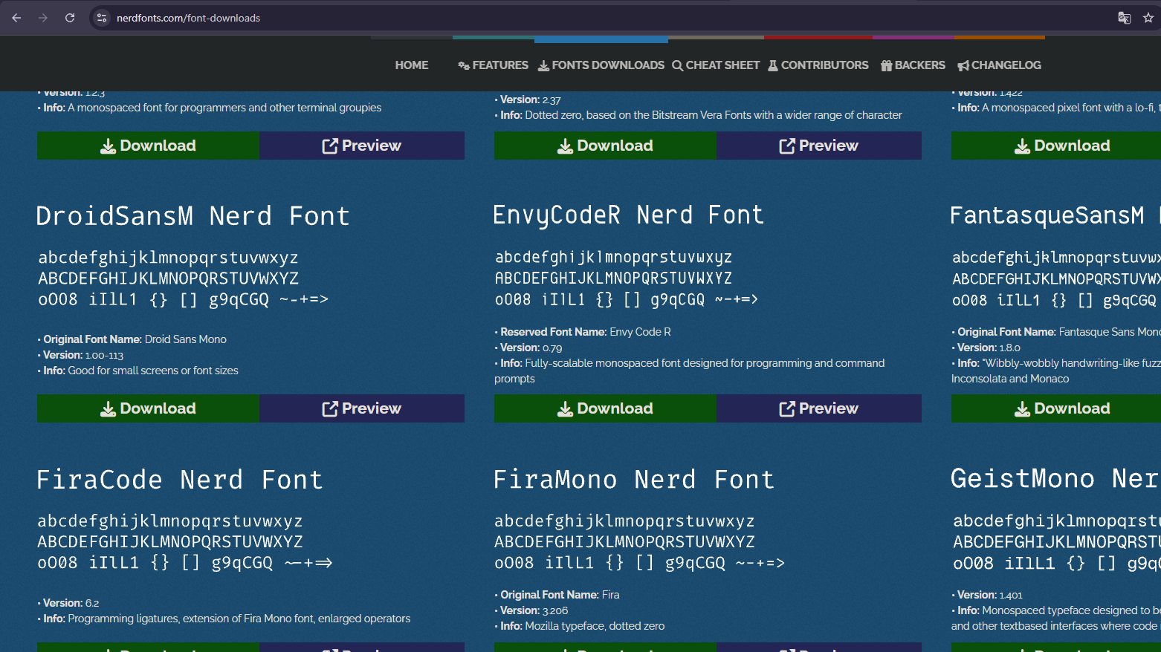
Task: Click the gears icon beside FEATURES
Action: point(465,65)
